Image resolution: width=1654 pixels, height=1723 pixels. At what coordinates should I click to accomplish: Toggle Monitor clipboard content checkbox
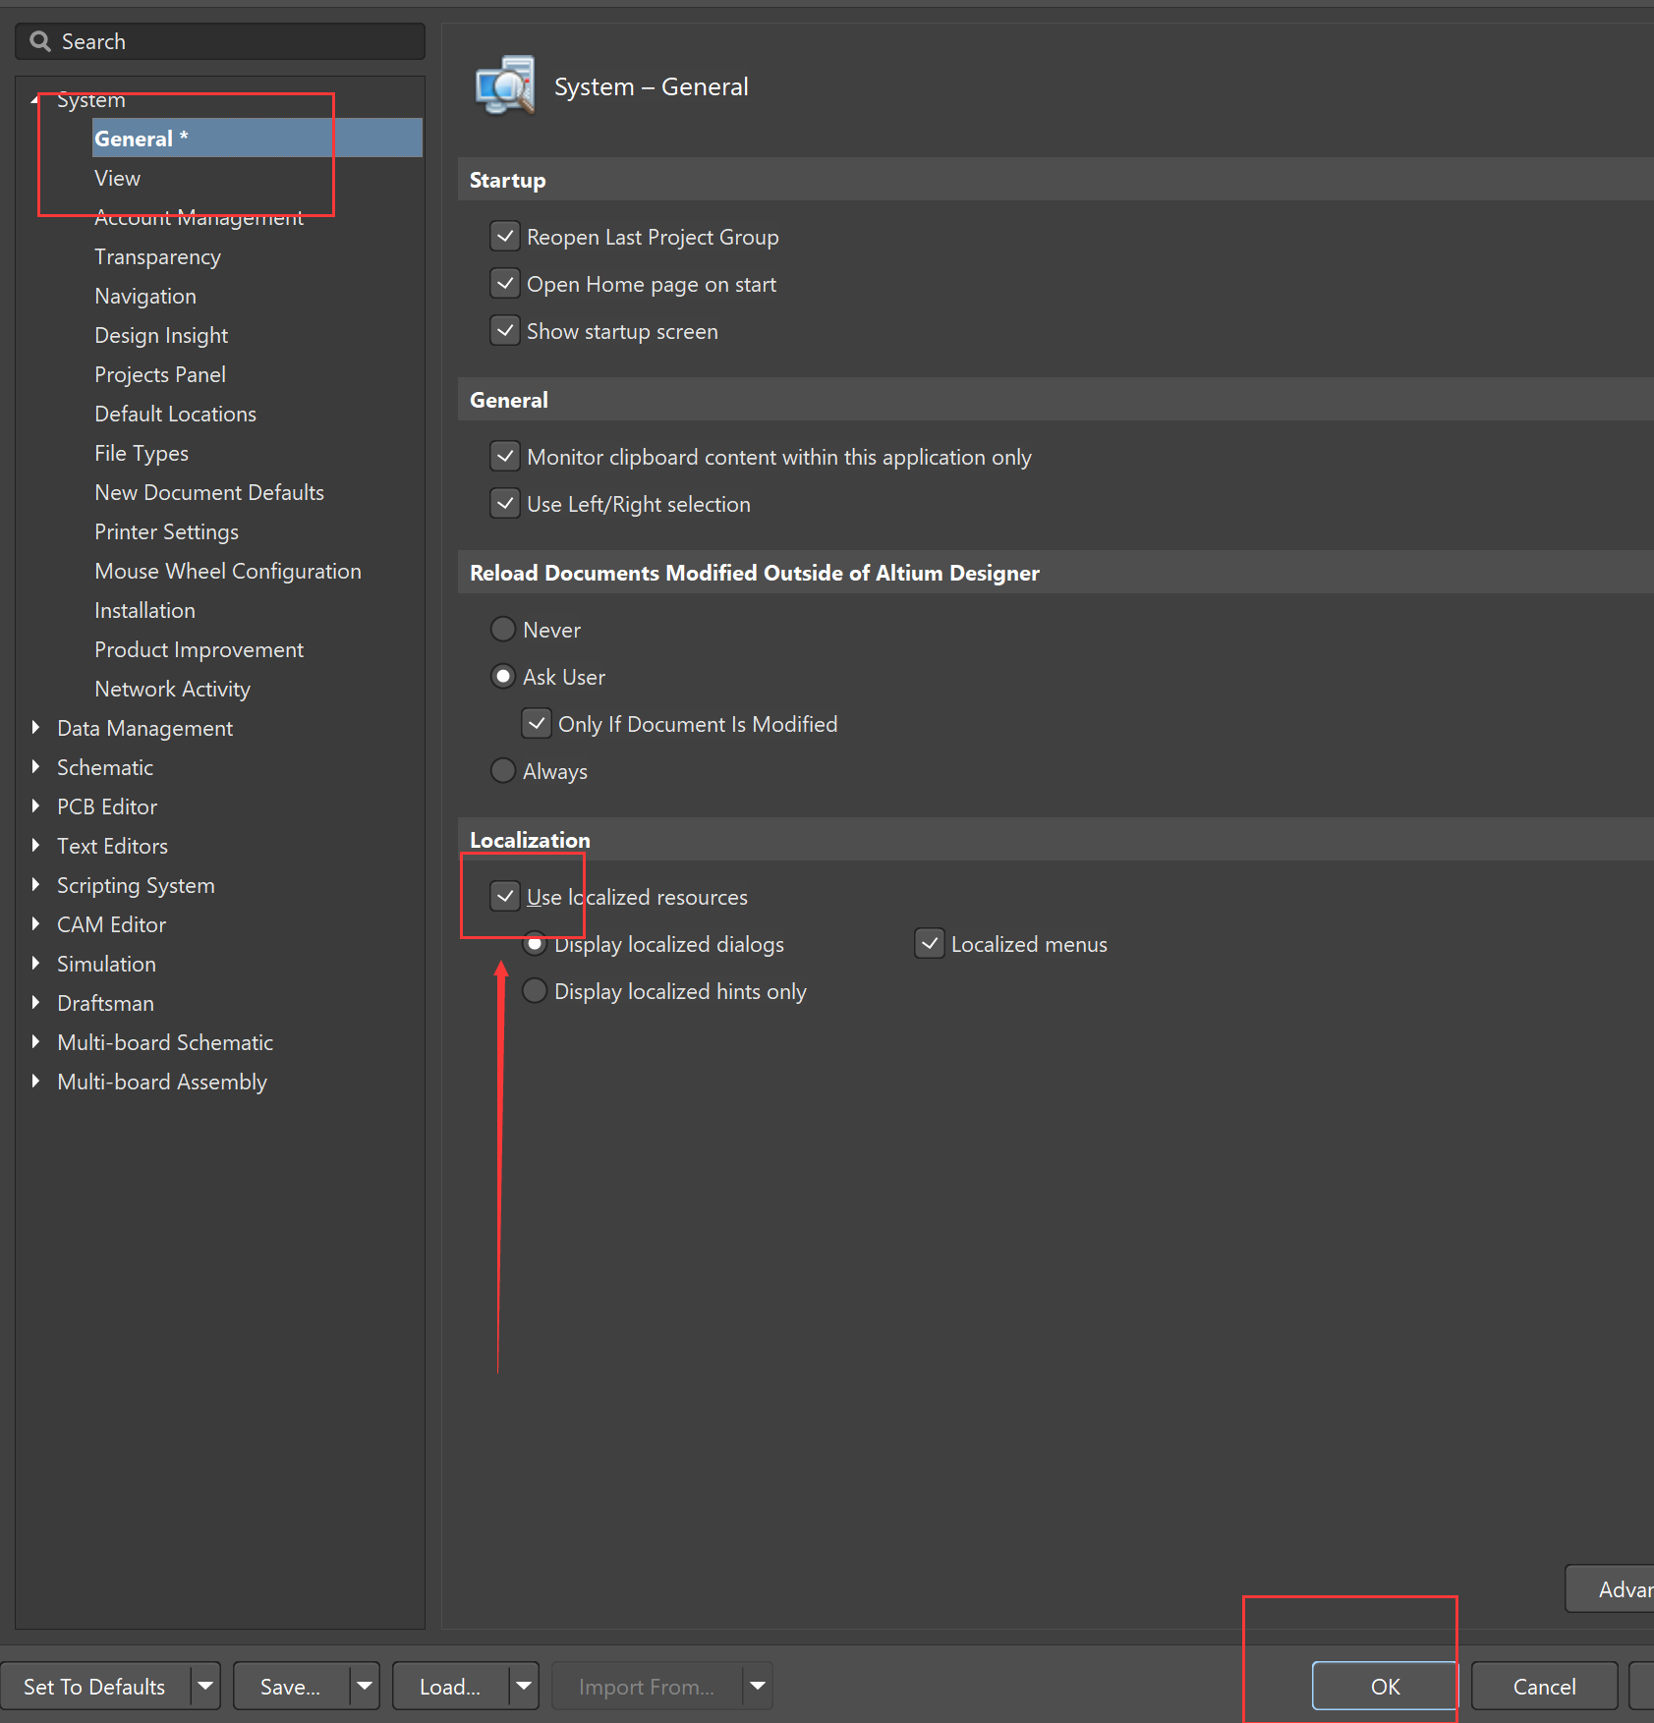pos(505,457)
